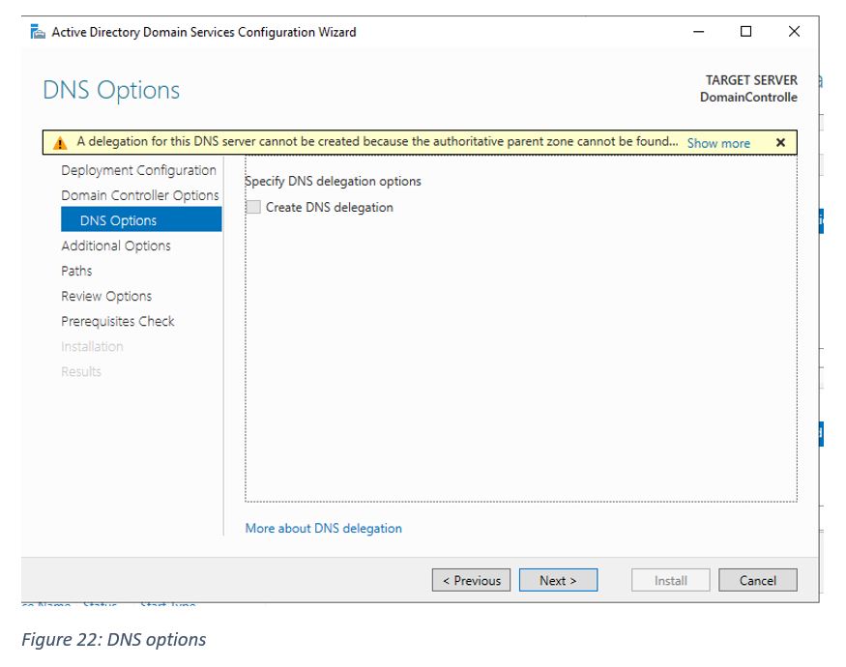Click the greyed-out Install button
The height and width of the screenshot is (667, 846).
coord(670,580)
